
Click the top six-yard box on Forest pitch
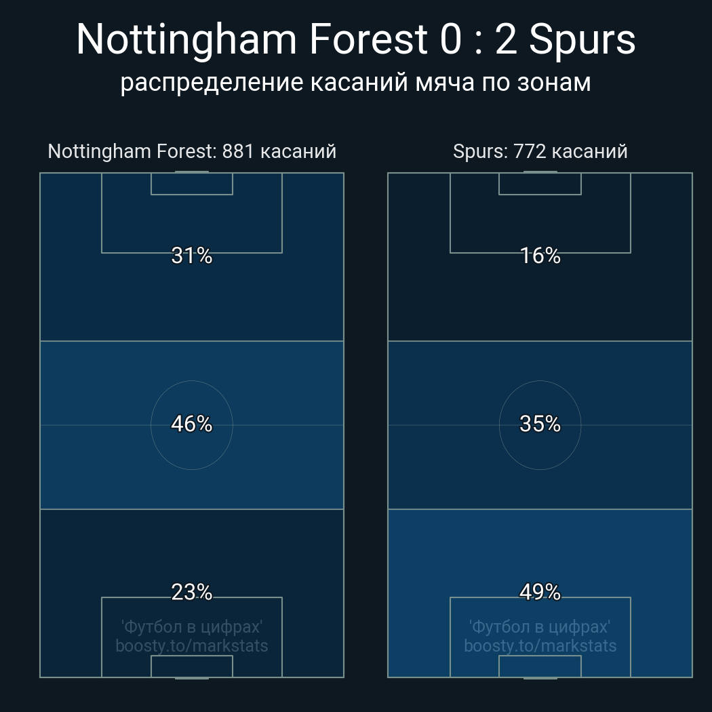[192, 184]
